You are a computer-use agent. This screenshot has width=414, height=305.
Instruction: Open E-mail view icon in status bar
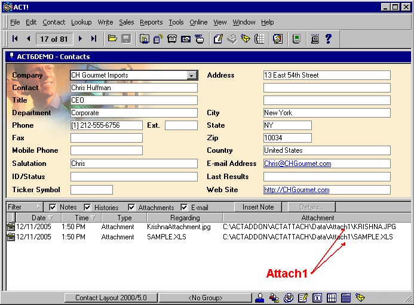[360, 298]
